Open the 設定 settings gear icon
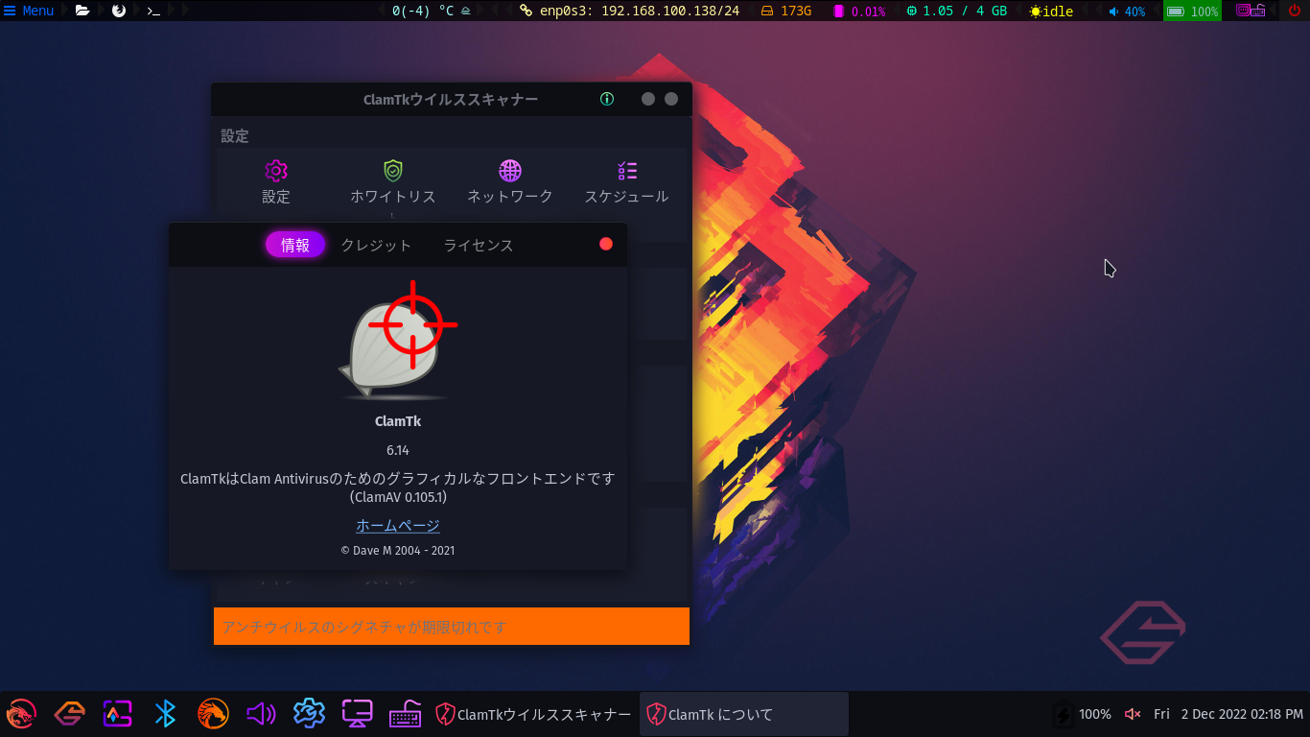This screenshot has width=1310, height=737. [276, 171]
